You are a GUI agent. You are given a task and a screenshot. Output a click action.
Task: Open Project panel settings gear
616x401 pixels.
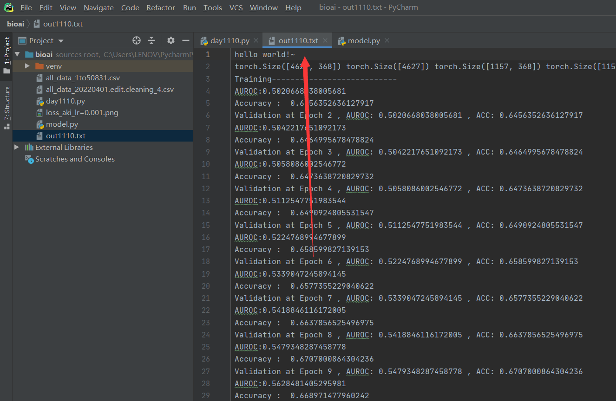coord(170,40)
